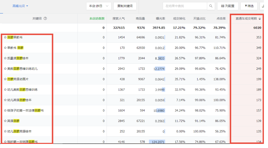The height and width of the screenshot is (148, 268).
Task: Star the keyword 启蒙早教书
Action: click(5, 37)
